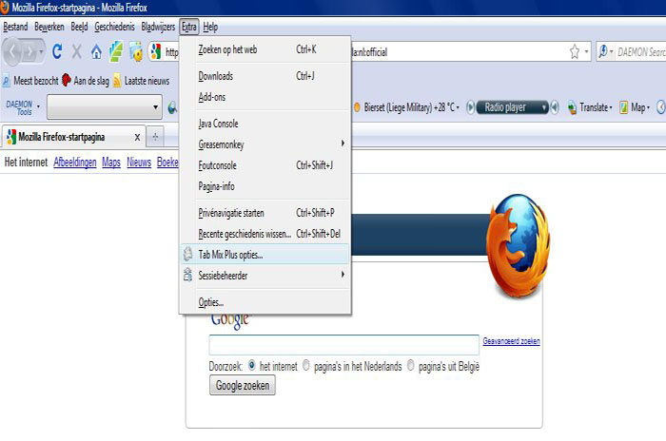
Task: Click the Aan de slag bookmark icon
Action: 67,80
